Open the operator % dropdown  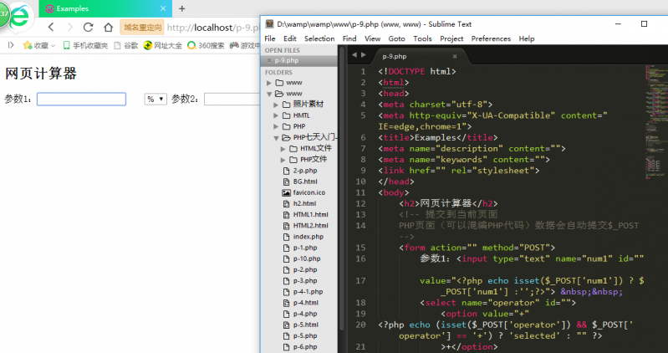pyautogui.click(x=156, y=99)
